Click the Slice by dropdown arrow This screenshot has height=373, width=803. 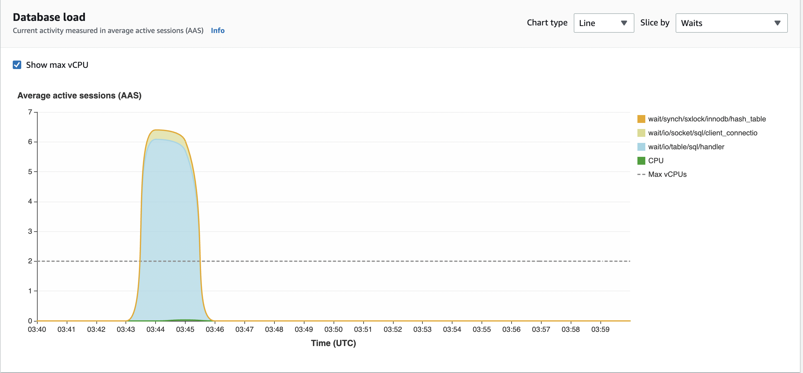[777, 23]
